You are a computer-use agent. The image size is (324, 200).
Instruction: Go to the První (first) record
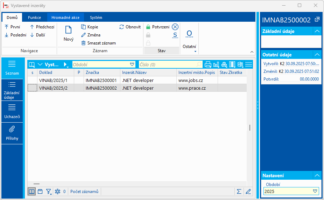point(12,27)
